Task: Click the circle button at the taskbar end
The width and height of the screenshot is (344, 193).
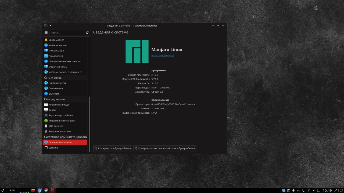Action: coord(341,190)
